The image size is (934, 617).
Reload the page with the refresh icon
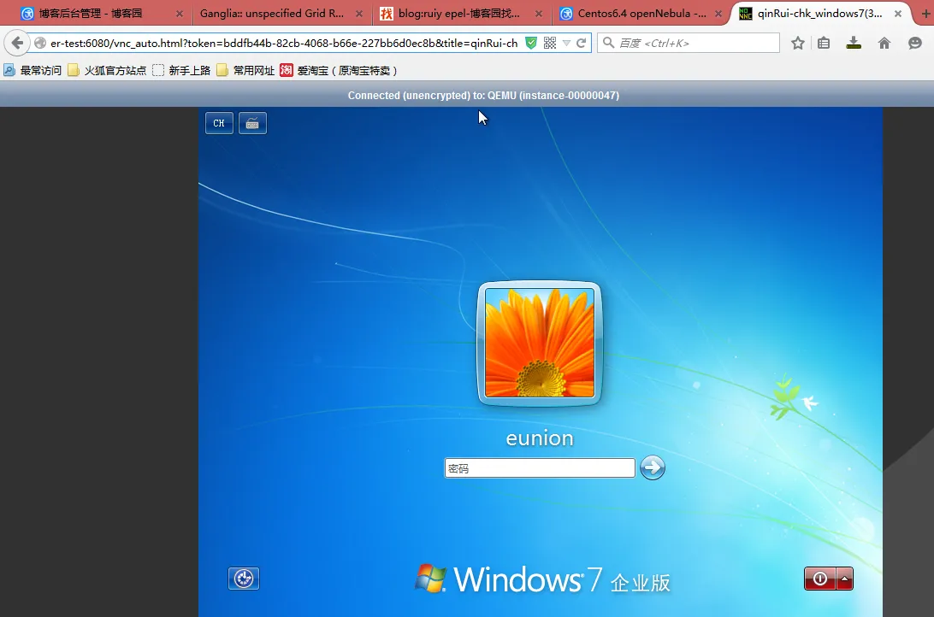click(582, 43)
